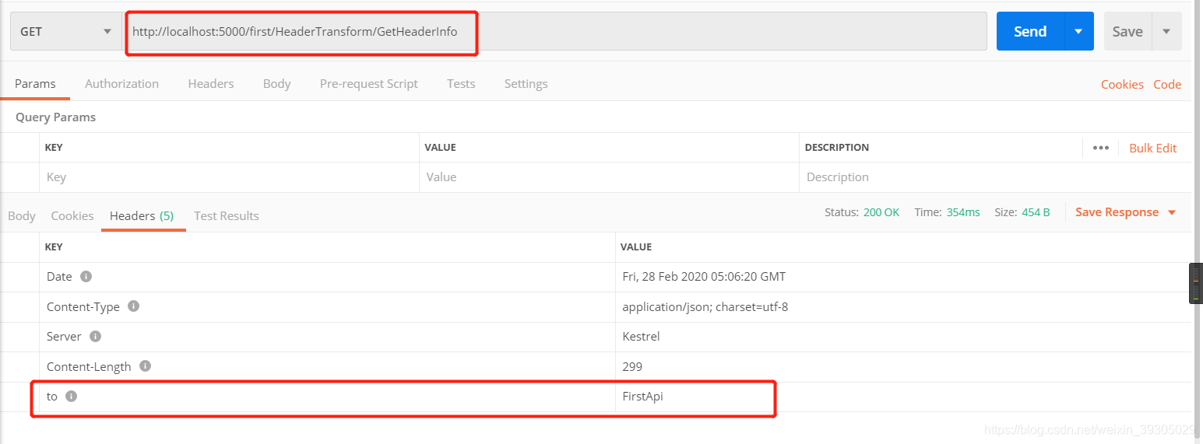
Task: Click the query param Description field
Action: click(995, 177)
